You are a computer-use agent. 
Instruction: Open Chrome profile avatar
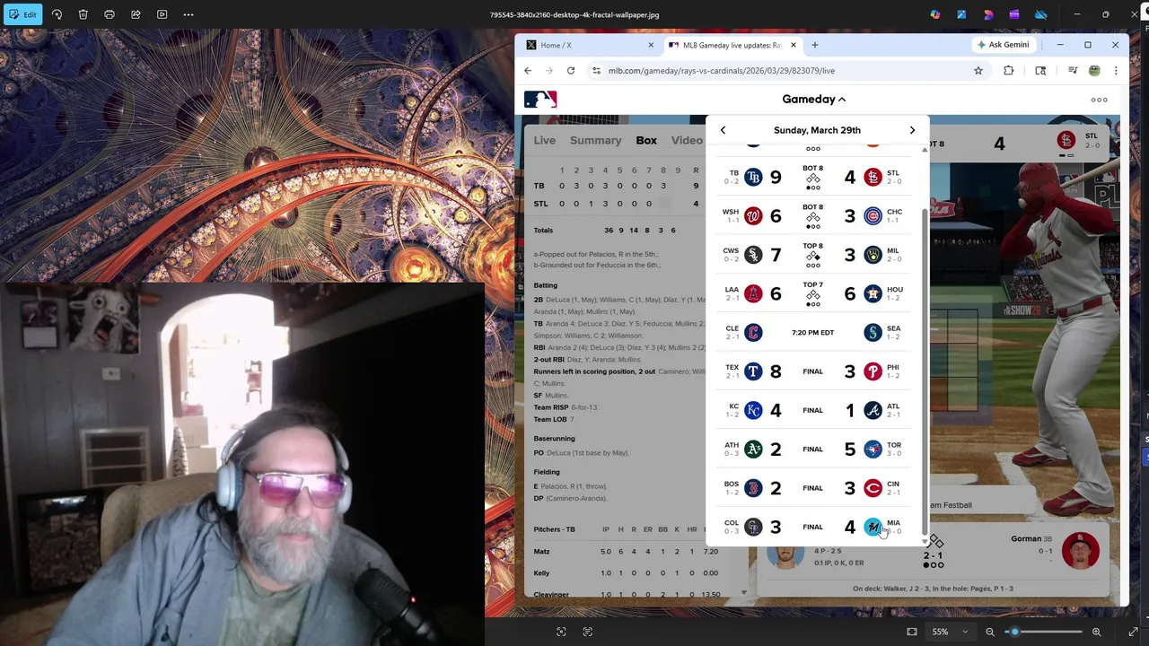1094,71
